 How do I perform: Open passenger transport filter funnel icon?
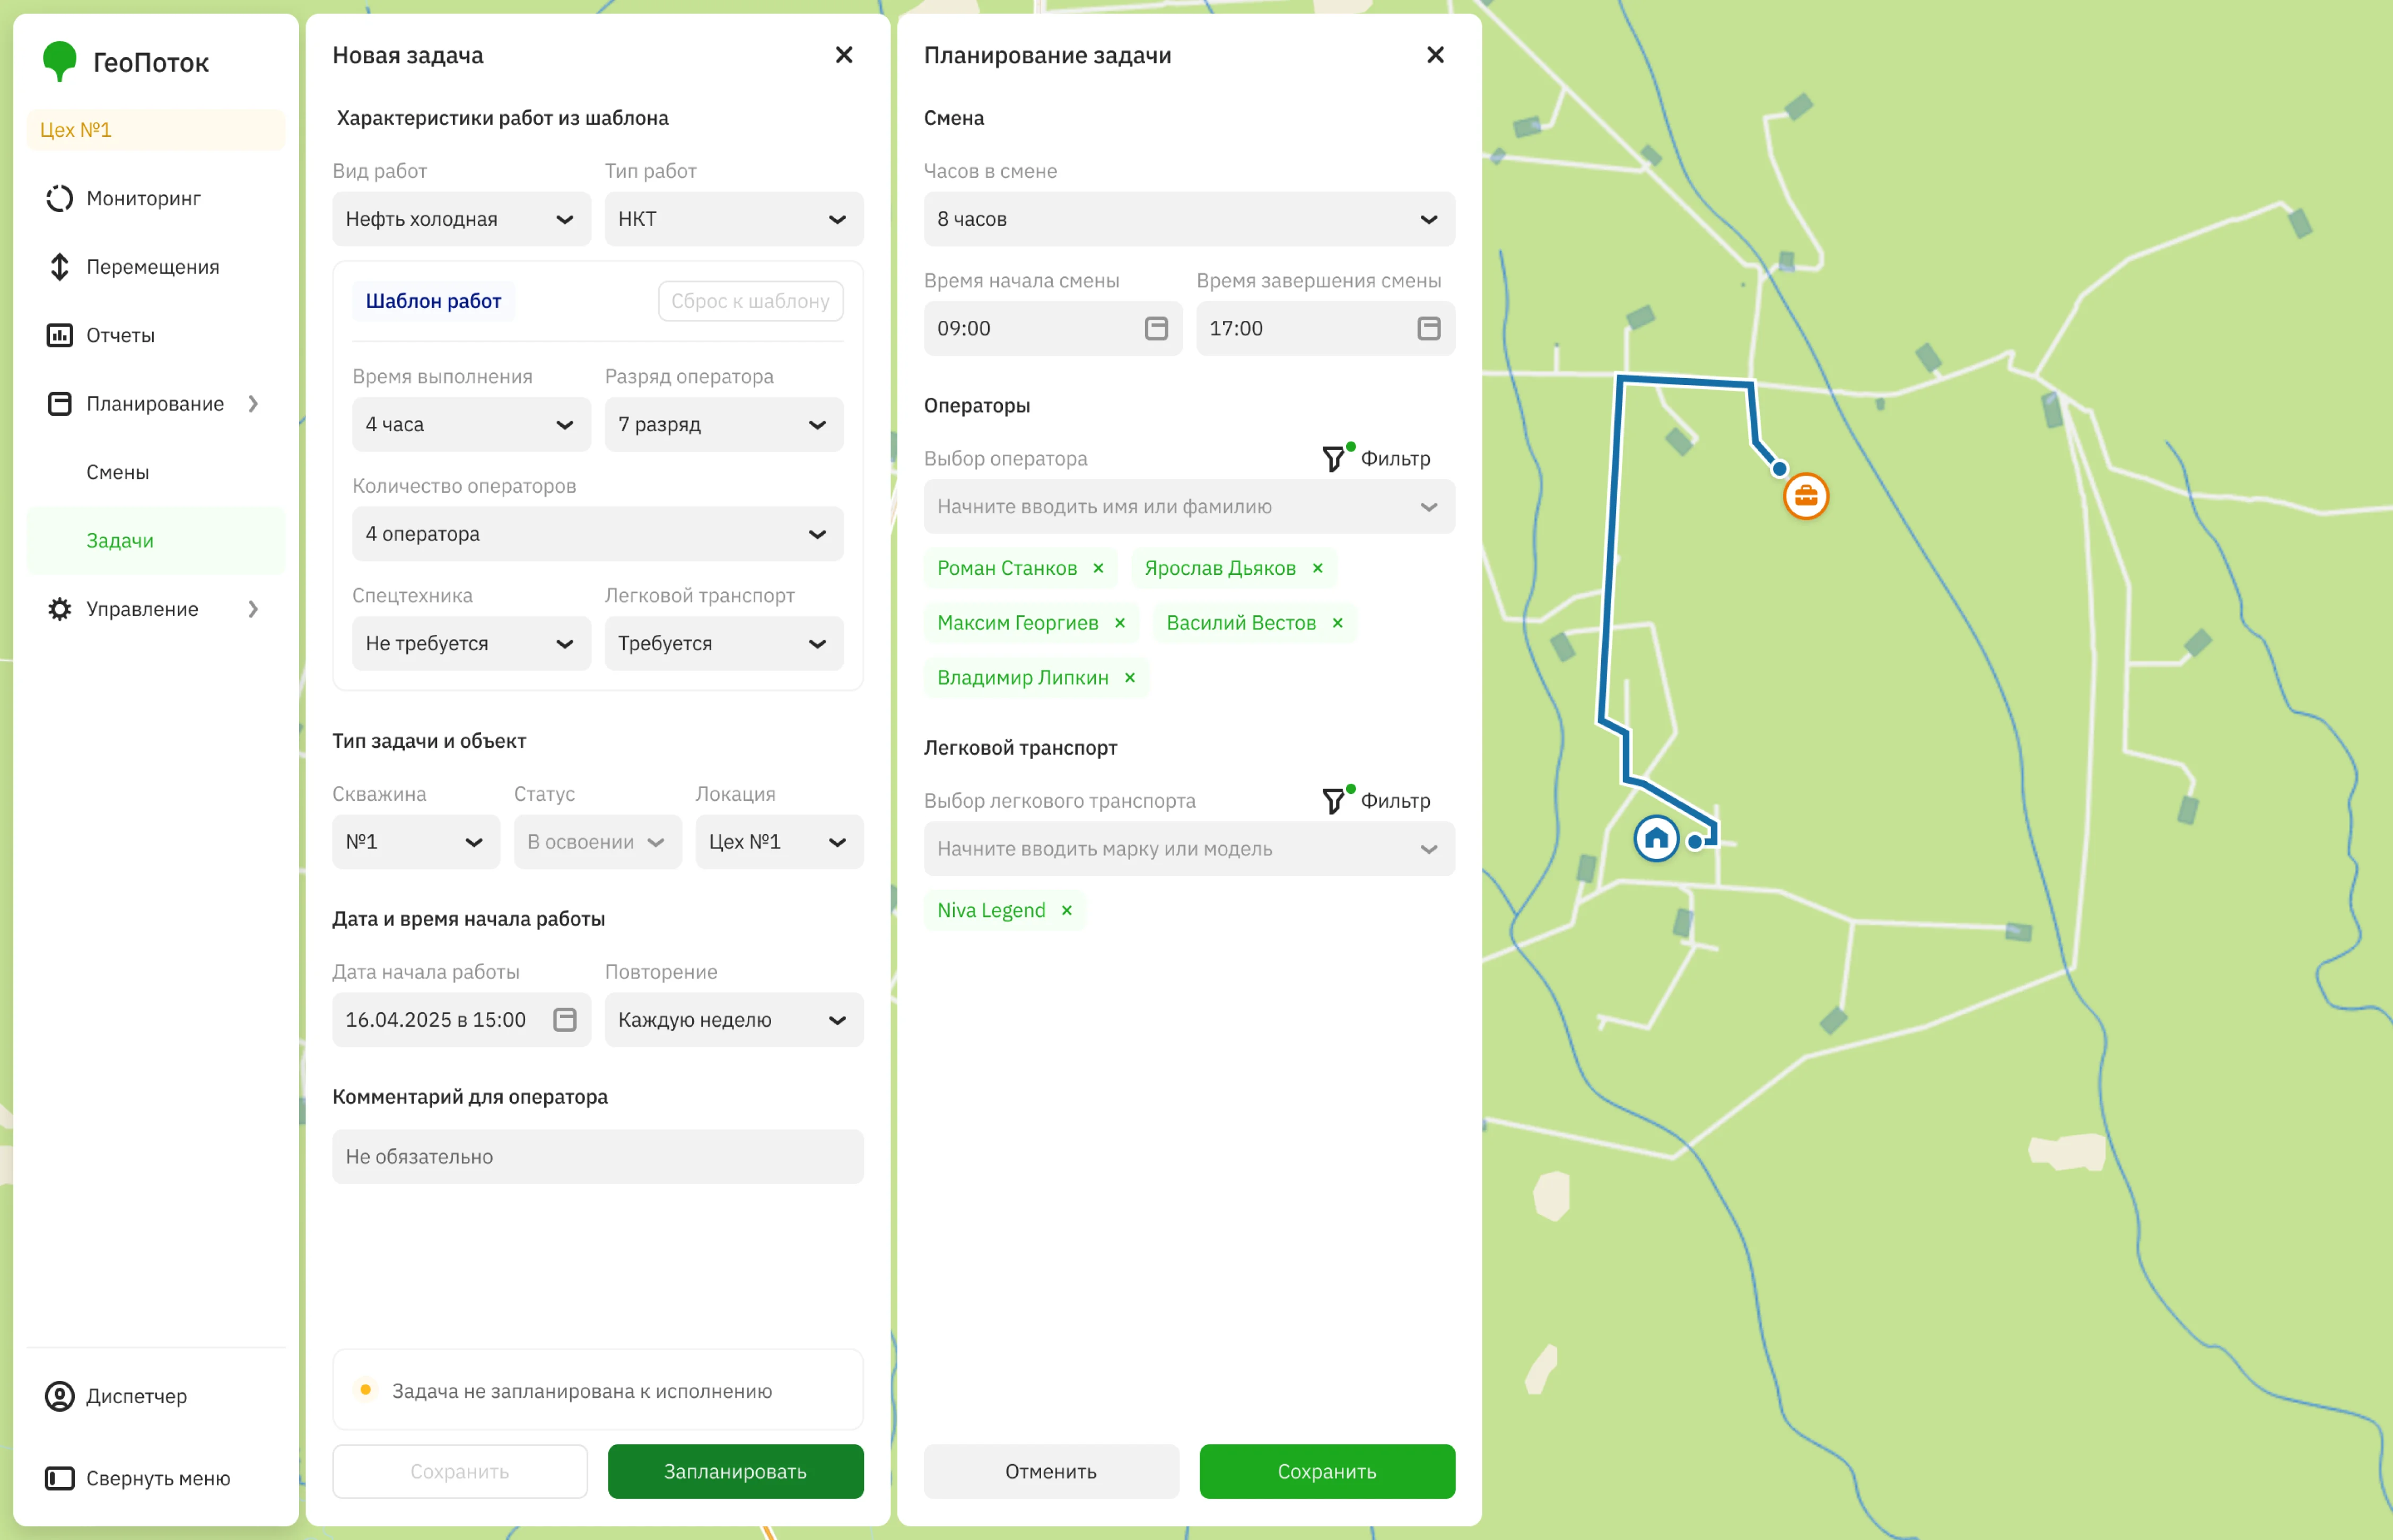pyautogui.click(x=1333, y=801)
